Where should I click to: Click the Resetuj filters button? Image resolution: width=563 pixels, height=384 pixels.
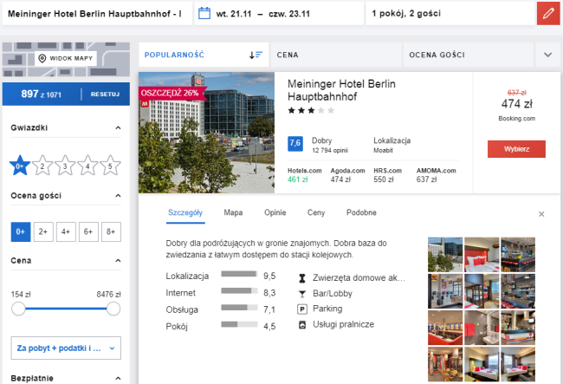pos(105,94)
